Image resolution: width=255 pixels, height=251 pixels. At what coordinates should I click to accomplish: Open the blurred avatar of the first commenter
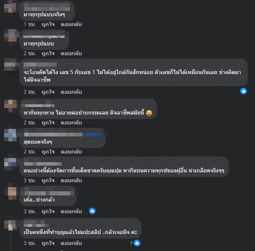point(10,7)
